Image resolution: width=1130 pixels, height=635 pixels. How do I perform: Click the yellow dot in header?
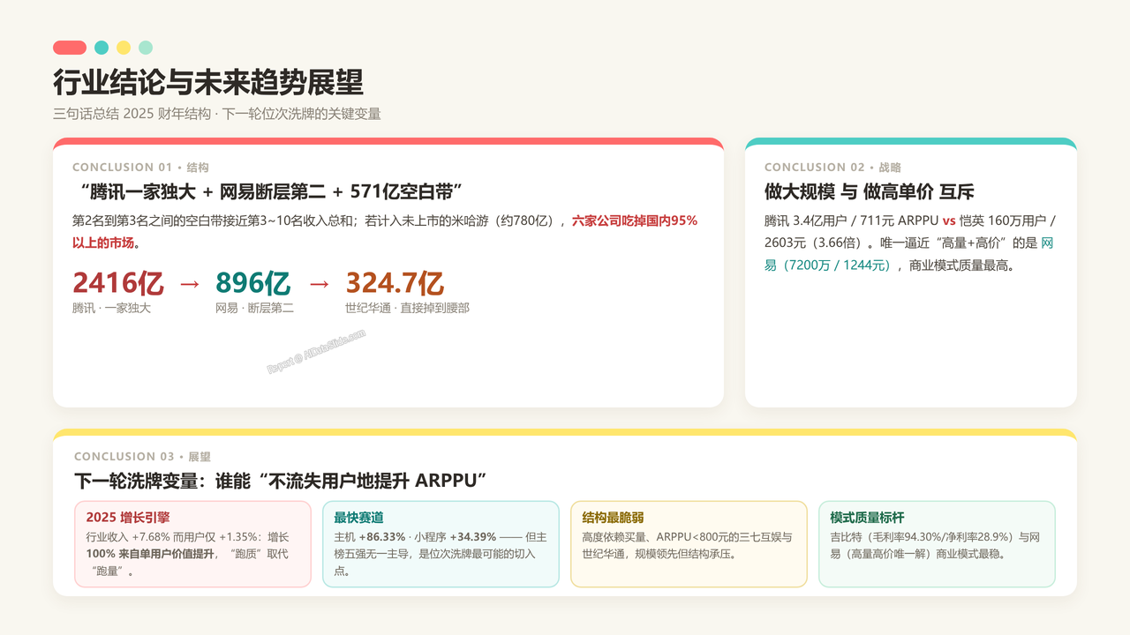(124, 48)
